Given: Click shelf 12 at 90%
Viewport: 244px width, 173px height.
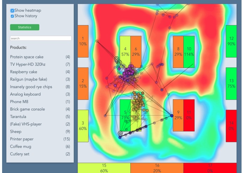Looking at the screenshot, I should pyautogui.click(x=231, y=41).
